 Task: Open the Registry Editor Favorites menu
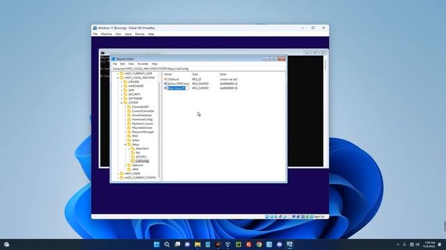[x=143, y=64]
